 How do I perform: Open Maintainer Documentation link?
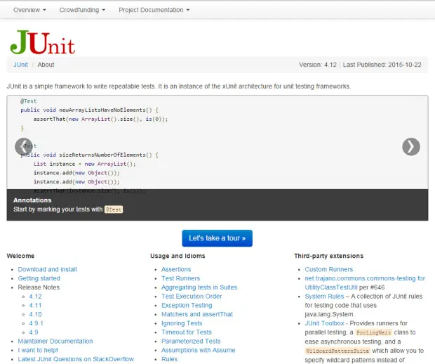pyautogui.click(x=55, y=341)
